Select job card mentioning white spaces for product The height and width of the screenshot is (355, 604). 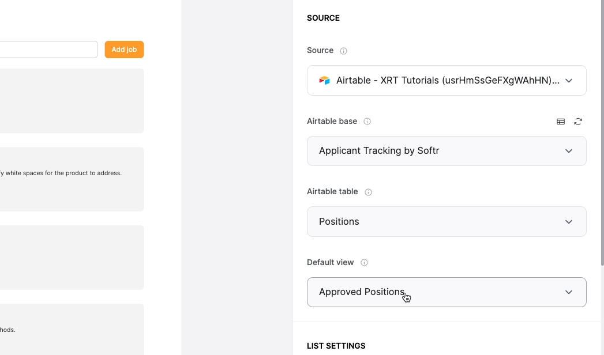coord(72,179)
